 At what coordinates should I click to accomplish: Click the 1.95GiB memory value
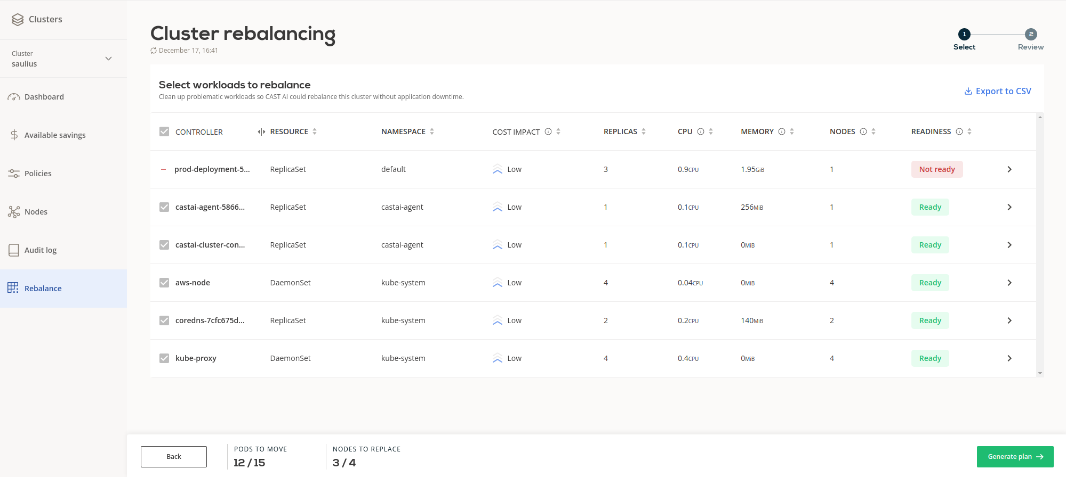[752, 169]
